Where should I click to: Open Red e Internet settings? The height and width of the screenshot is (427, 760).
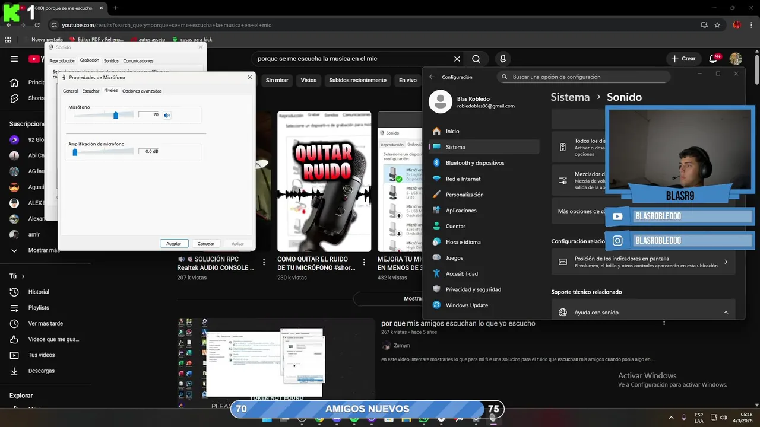point(483,179)
